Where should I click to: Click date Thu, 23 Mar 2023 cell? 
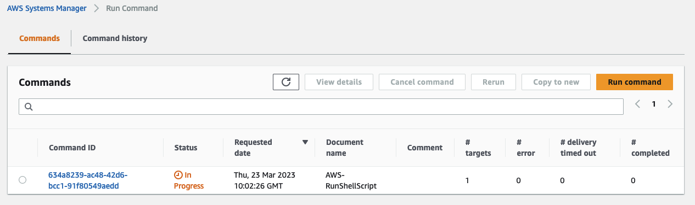click(265, 180)
